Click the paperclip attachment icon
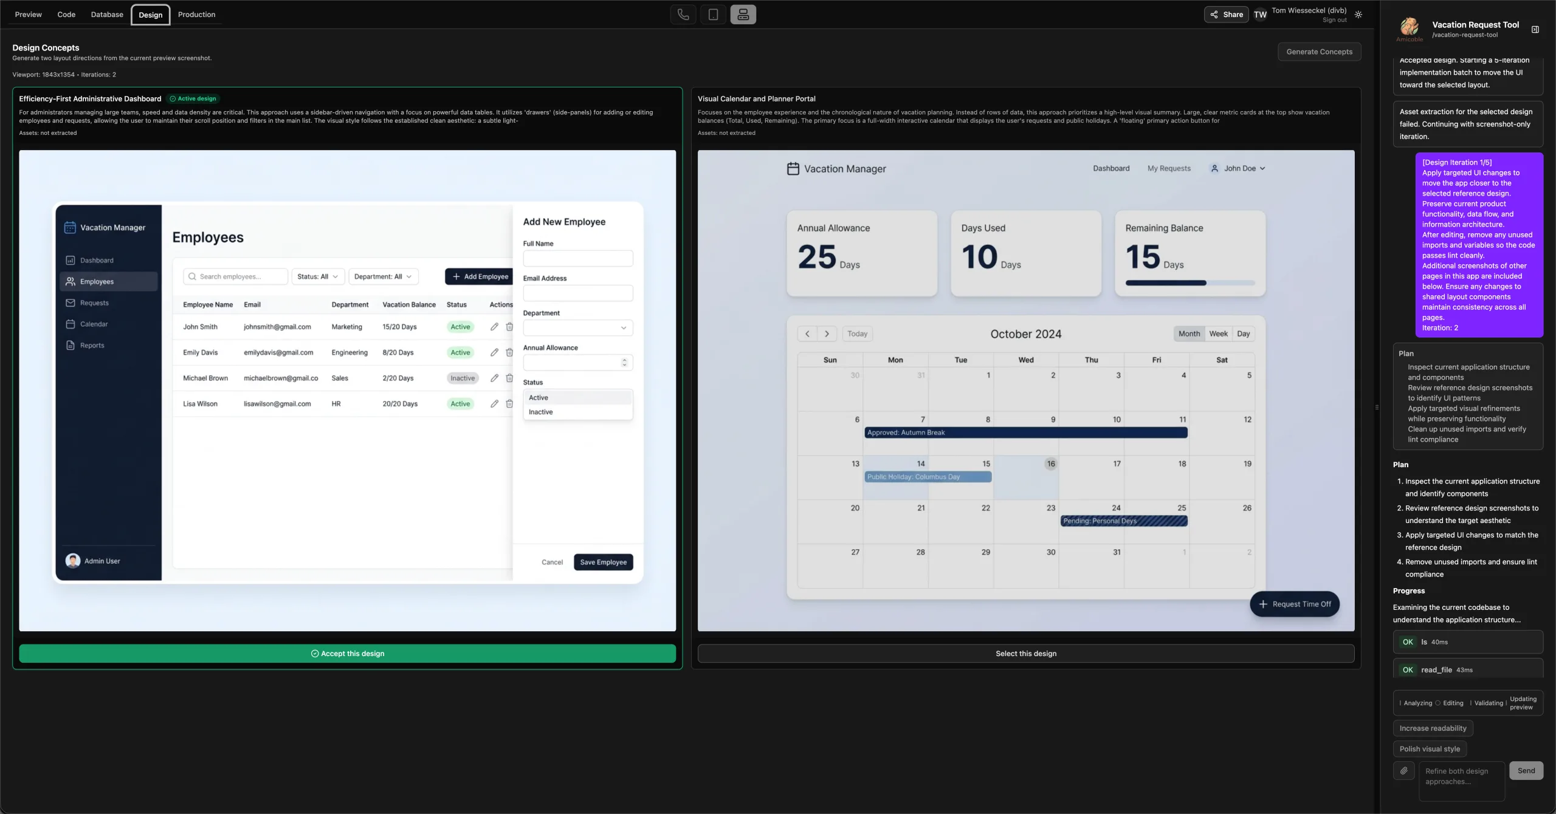Image resolution: width=1556 pixels, height=814 pixels. pyautogui.click(x=1403, y=771)
